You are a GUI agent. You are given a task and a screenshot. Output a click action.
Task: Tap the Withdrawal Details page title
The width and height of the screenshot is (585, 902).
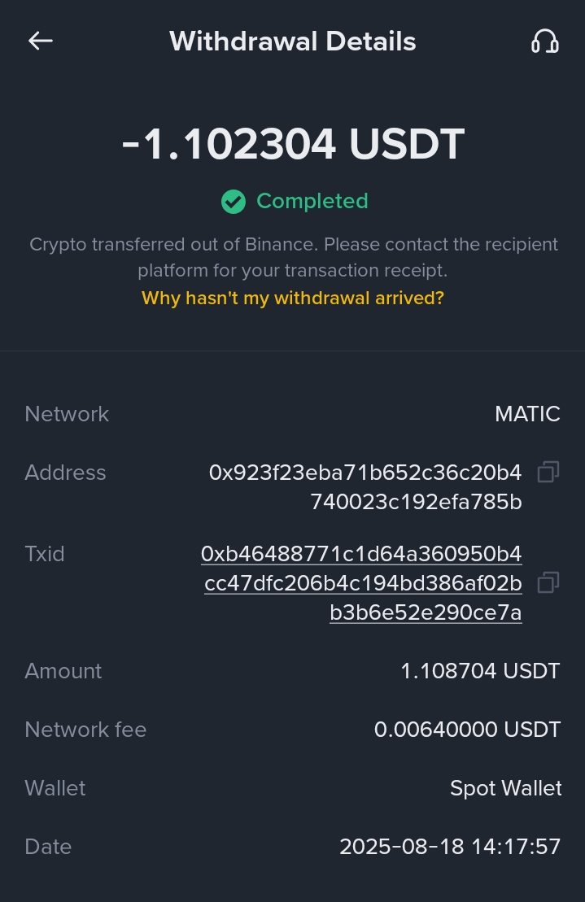point(293,41)
